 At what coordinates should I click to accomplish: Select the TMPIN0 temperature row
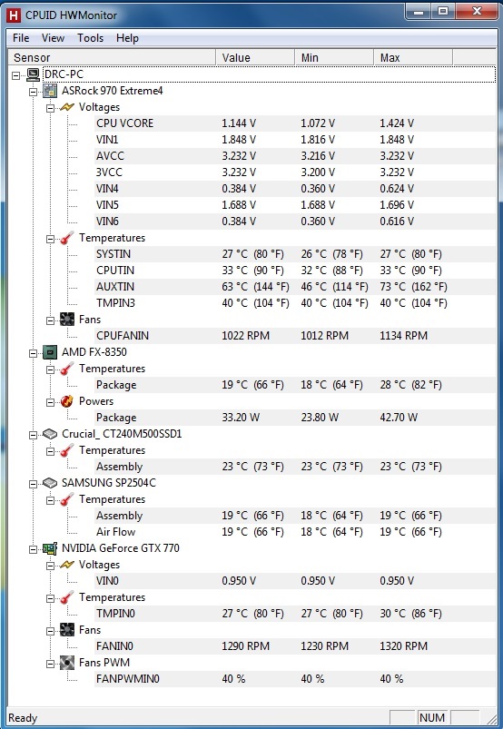tap(295, 613)
